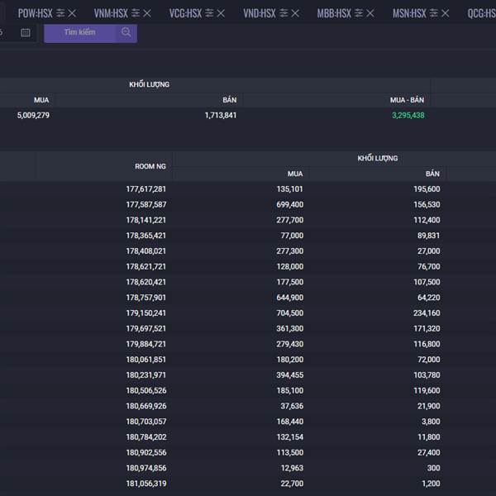Select the MSN-HSX tab

(408, 13)
